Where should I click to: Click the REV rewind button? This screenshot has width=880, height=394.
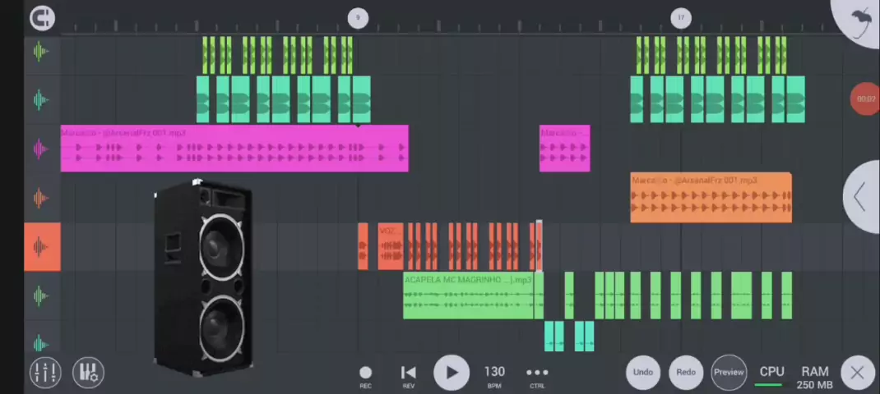pos(408,374)
